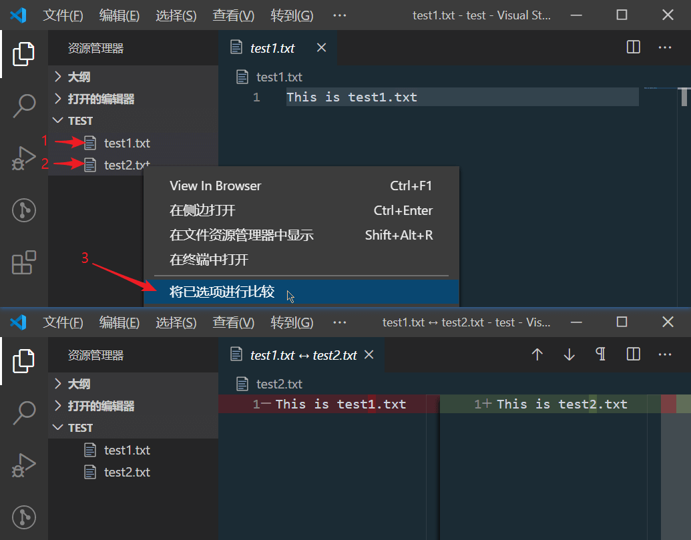
Task: Open test2.txt in the diff window's file tree
Action: [x=127, y=472]
